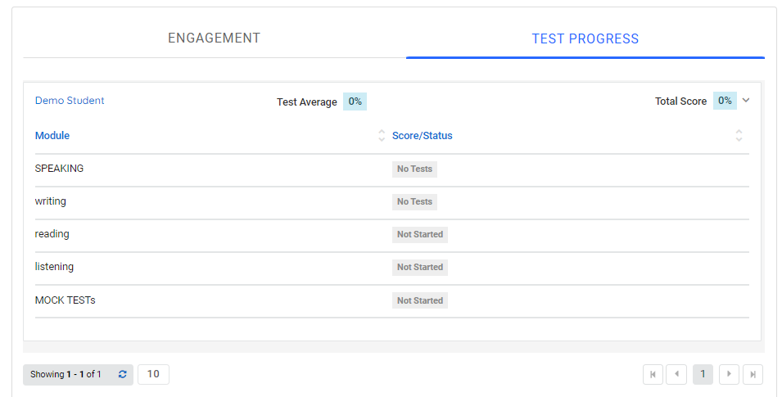The width and height of the screenshot is (782, 397).
Task: Go to first page arrow icon
Action: (653, 374)
